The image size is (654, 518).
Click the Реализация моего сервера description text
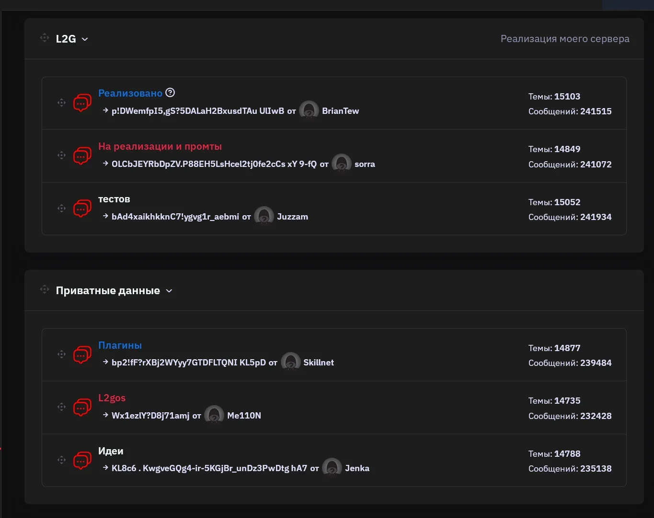pos(565,39)
